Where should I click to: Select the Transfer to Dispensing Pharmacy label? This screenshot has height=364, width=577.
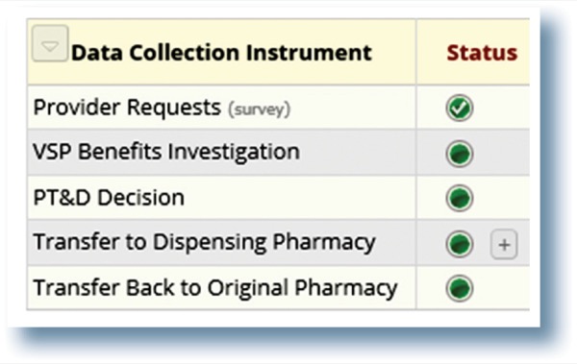(x=204, y=243)
